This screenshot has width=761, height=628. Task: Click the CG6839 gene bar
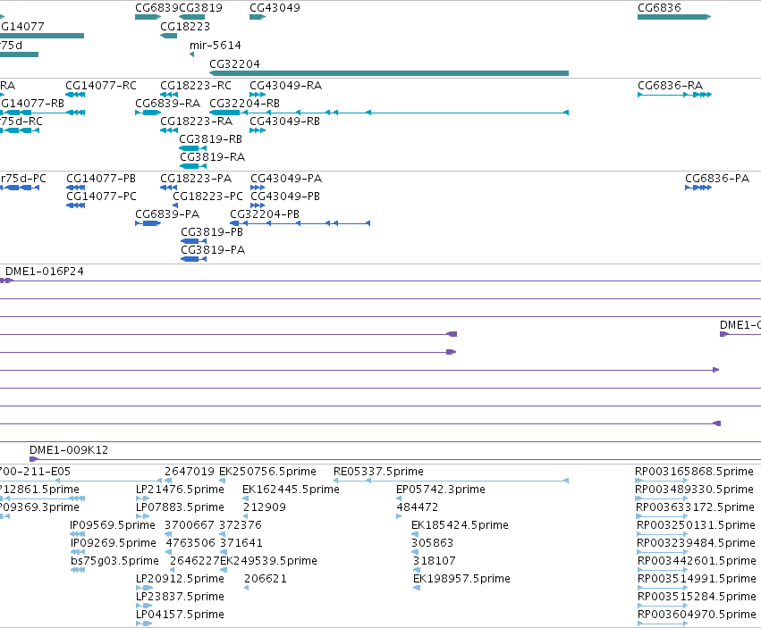coord(148,17)
